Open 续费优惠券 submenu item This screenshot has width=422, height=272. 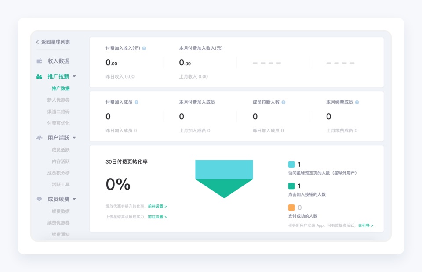click(58, 223)
